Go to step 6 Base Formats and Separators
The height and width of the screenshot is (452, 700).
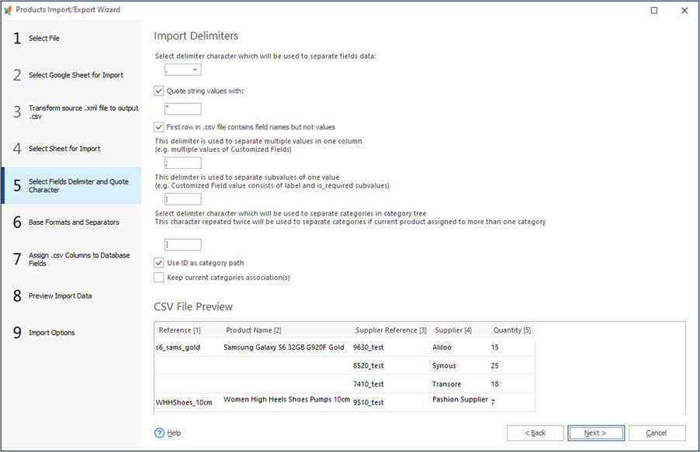pyautogui.click(x=71, y=223)
